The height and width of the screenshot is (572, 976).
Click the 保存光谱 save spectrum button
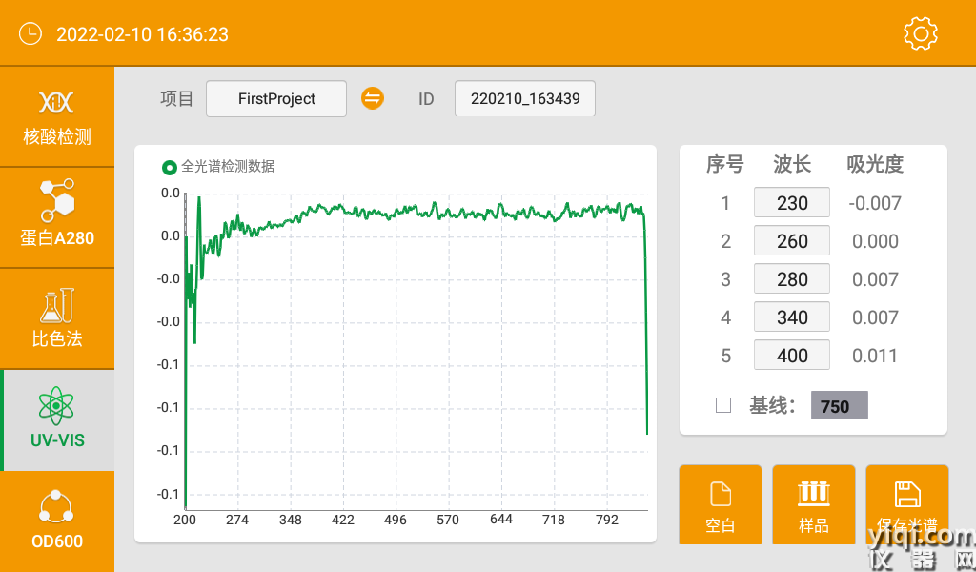tap(907, 504)
